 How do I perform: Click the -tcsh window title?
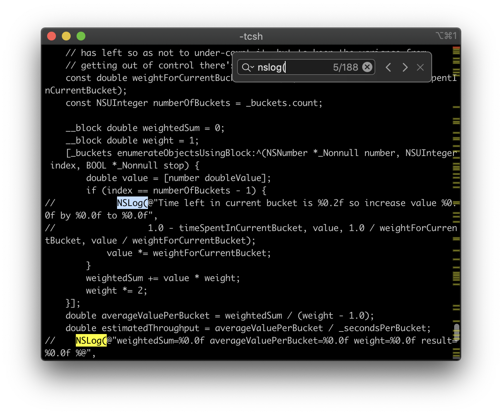click(x=251, y=36)
